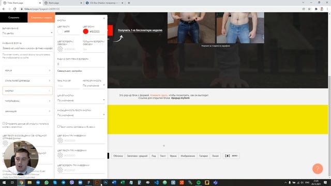Open the notification center icon
Screen dimensions: 331x186
tap(325, 182)
